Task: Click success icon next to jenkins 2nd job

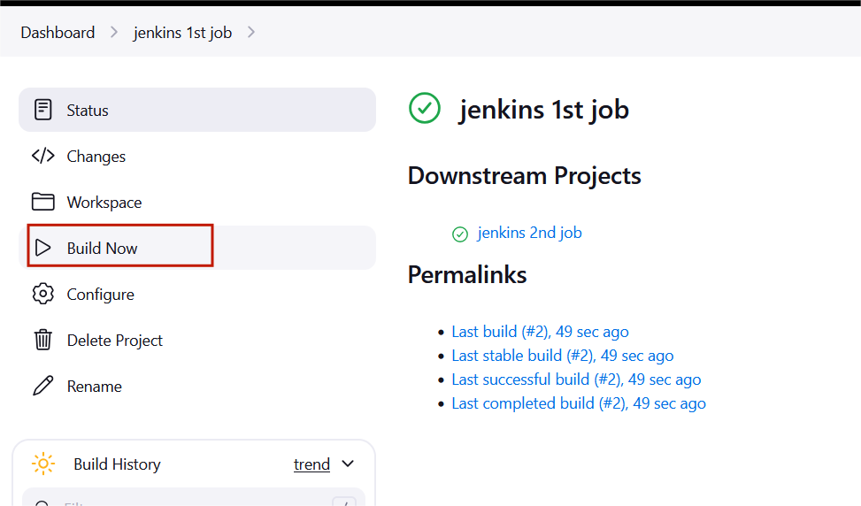Action: click(459, 234)
